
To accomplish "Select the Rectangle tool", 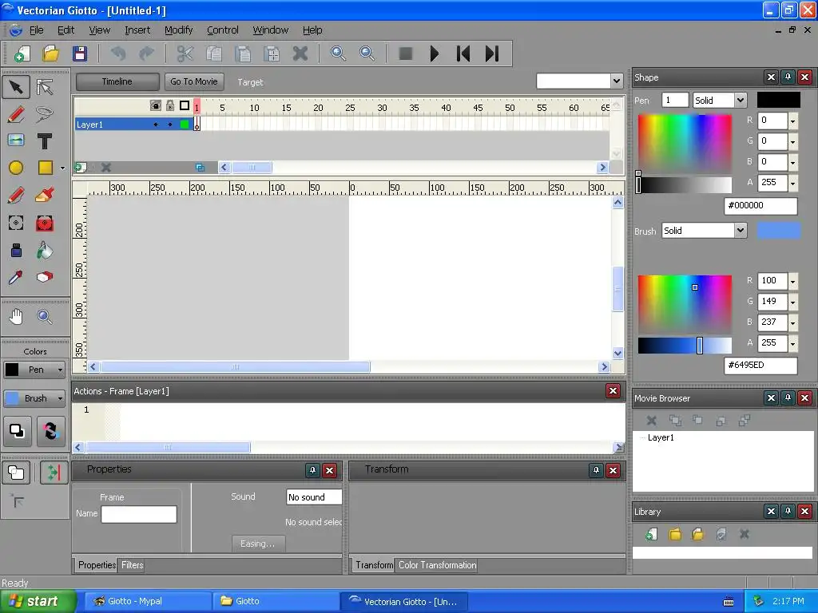I will (x=45, y=168).
